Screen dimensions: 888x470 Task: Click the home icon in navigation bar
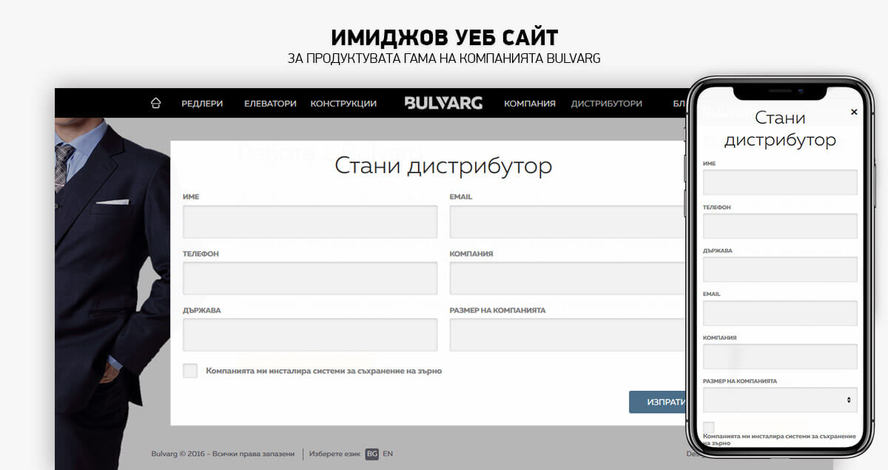[x=155, y=104]
